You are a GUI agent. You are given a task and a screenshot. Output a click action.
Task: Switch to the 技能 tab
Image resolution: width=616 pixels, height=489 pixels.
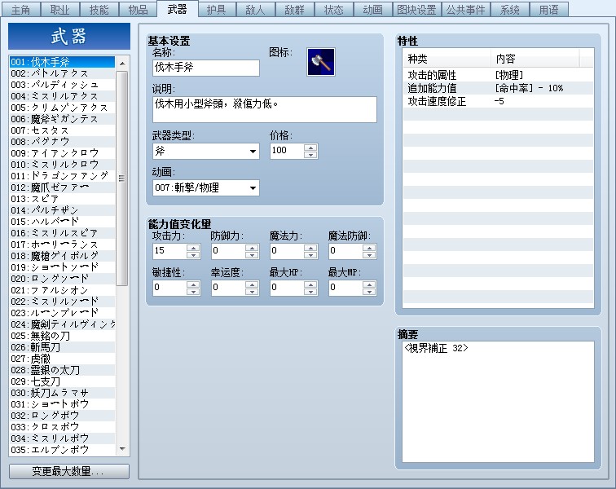point(99,10)
